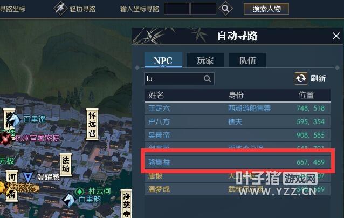Image resolution: width=344 pixels, height=218 pixels.
Task: Click the first coordinate input box
Action: (177, 9)
